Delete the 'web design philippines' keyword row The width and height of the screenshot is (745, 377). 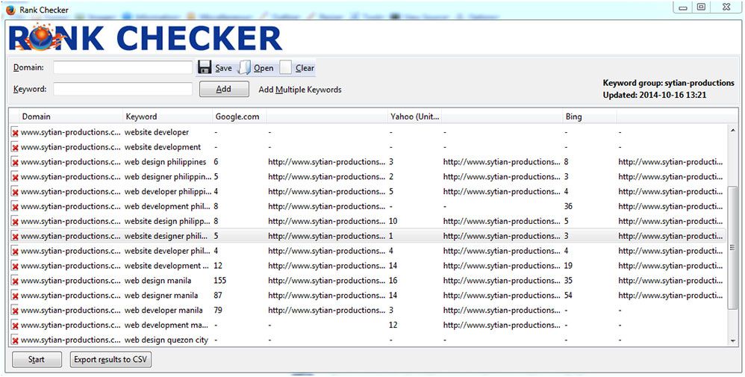click(15, 162)
